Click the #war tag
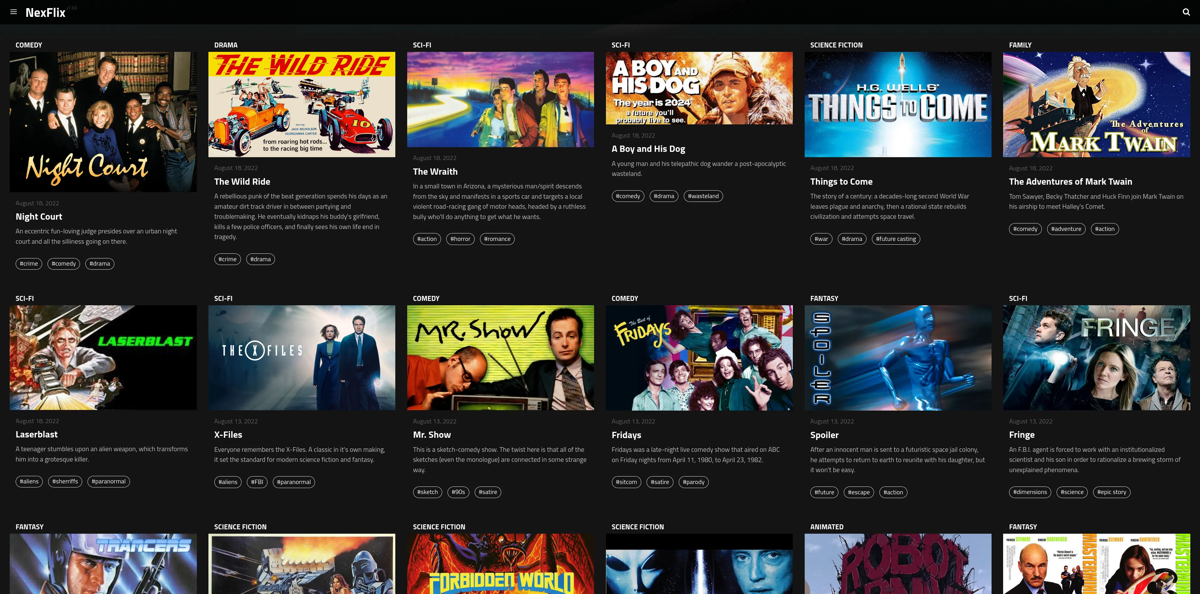Image resolution: width=1200 pixels, height=594 pixels. coord(821,239)
